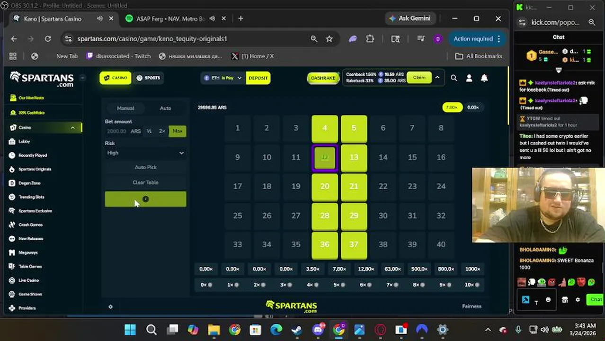This screenshot has height=341, width=605.
Task: Open the ETH currency selector dropdown
Action: coord(222,78)
